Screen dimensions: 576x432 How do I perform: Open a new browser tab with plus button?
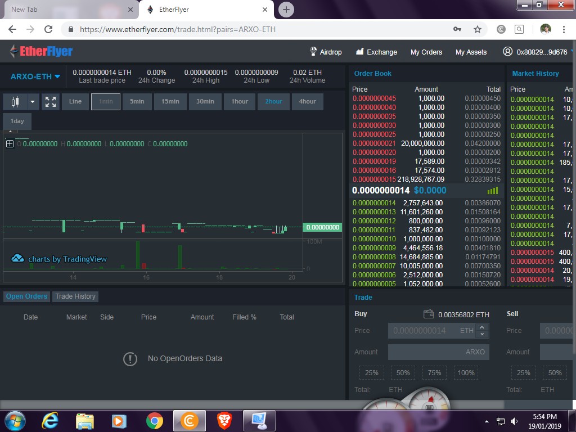tap(286, 10)
